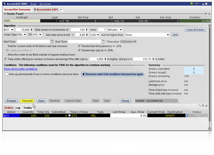Enable Wait for current order to fill
This screenshot has height=155, width=214.
pos(5,46)
